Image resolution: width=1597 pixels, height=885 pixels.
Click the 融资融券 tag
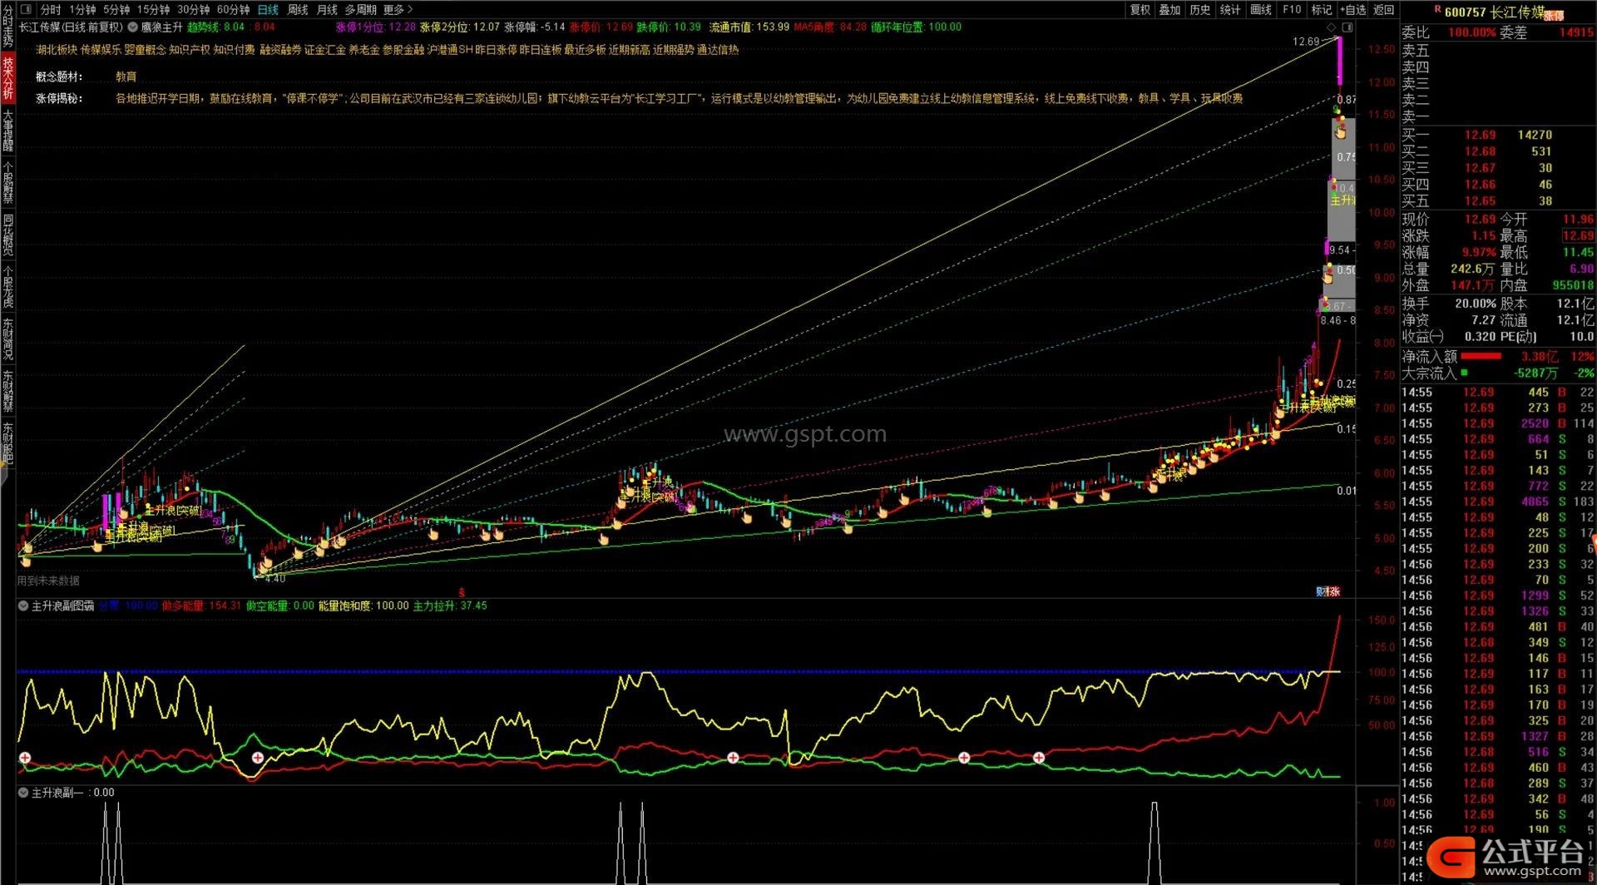coord(280,50)
